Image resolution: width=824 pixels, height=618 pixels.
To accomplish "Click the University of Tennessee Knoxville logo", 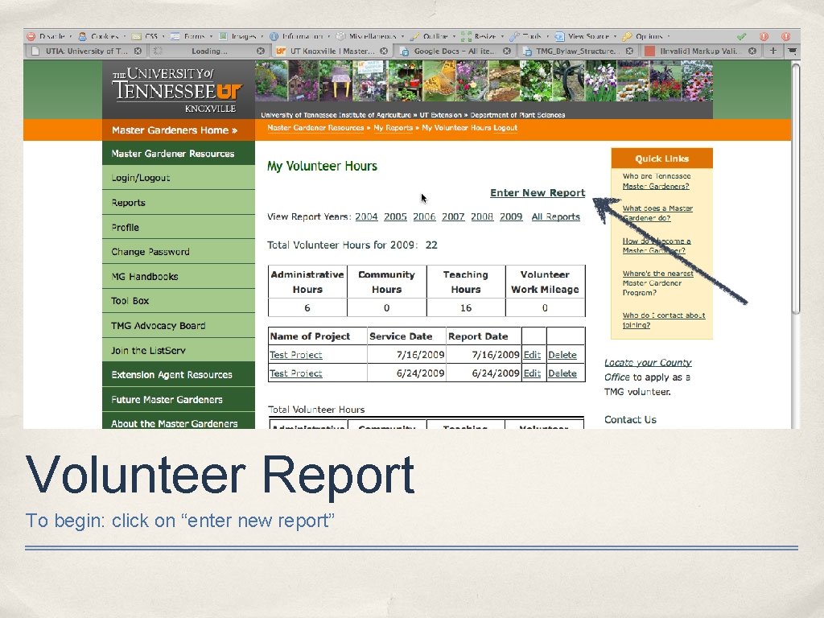I will click(177, 90).
